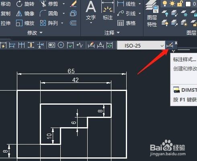The image size is (197, 161).
Task: Expand the Linear (线性) dropdown arrow
Action: (x=140, y=4)
